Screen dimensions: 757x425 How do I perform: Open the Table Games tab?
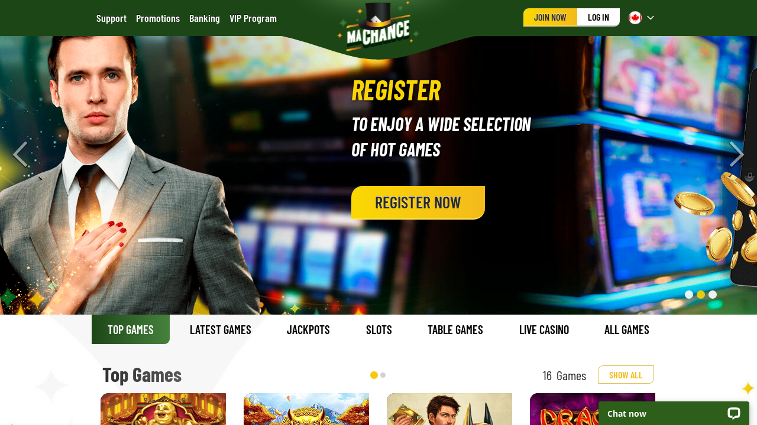point(455,329)
